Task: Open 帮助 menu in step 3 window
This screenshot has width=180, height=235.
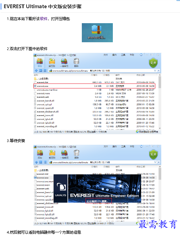Action: click(132, 146)
